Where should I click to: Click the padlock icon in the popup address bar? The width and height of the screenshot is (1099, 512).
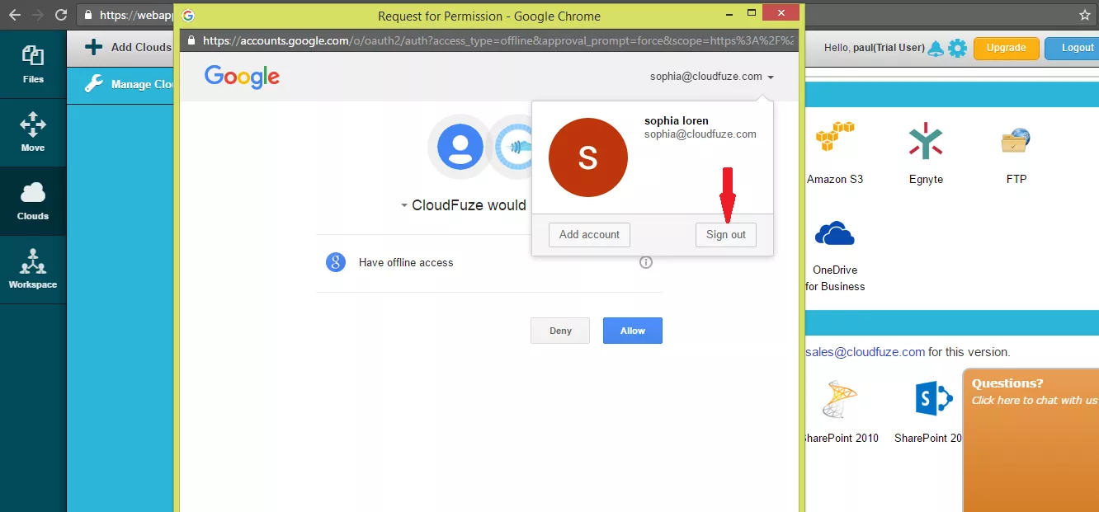pos(192,40)
